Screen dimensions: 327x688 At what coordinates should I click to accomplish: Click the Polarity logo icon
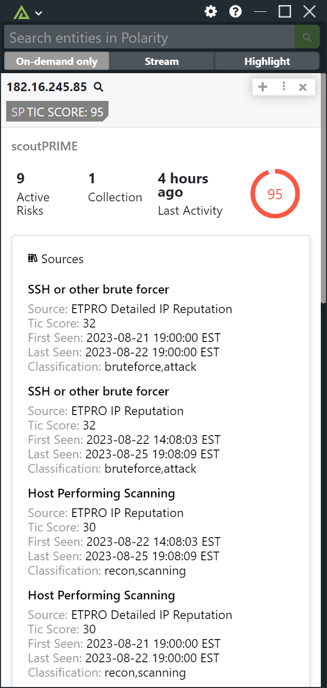click(x=22, y=12)
